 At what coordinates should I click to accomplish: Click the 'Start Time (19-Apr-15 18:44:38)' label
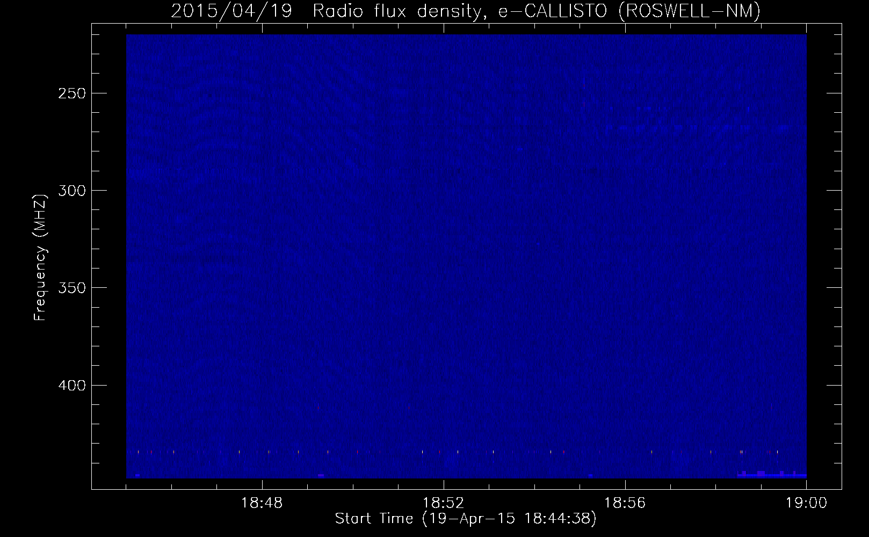(466, 519)
